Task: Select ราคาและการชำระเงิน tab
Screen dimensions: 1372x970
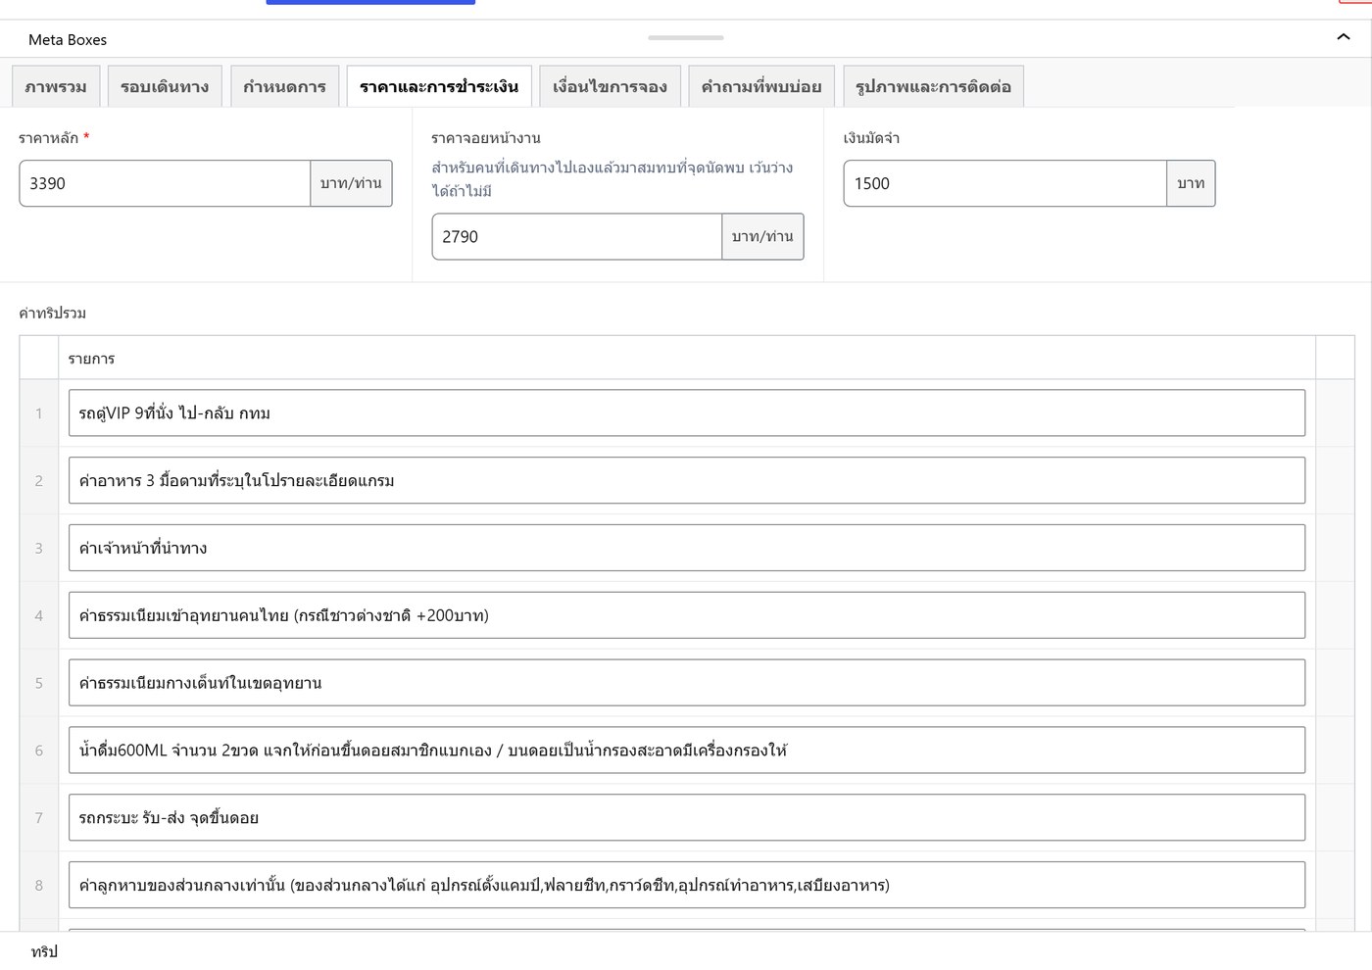Action: pyautogui.click(x=439, y=86)
